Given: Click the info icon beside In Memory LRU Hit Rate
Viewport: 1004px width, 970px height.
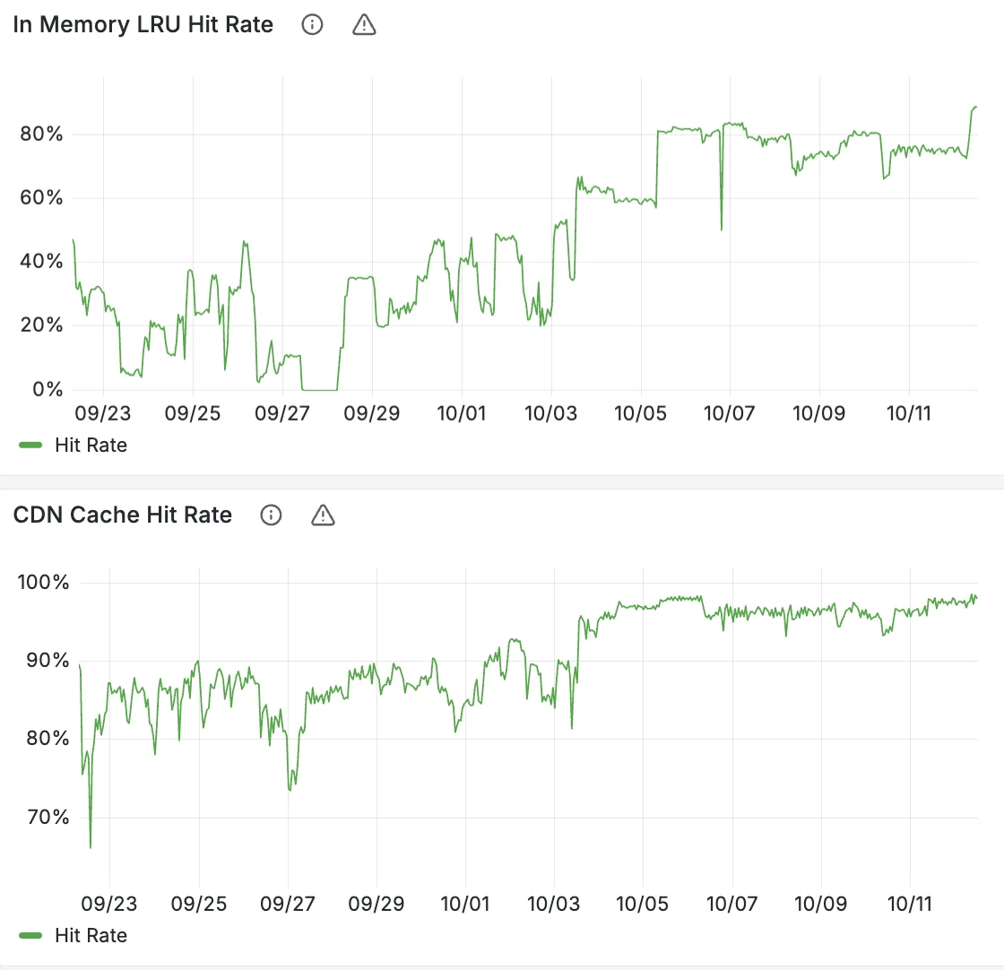Looking at the screenshot, I should [x=312, y=25].
